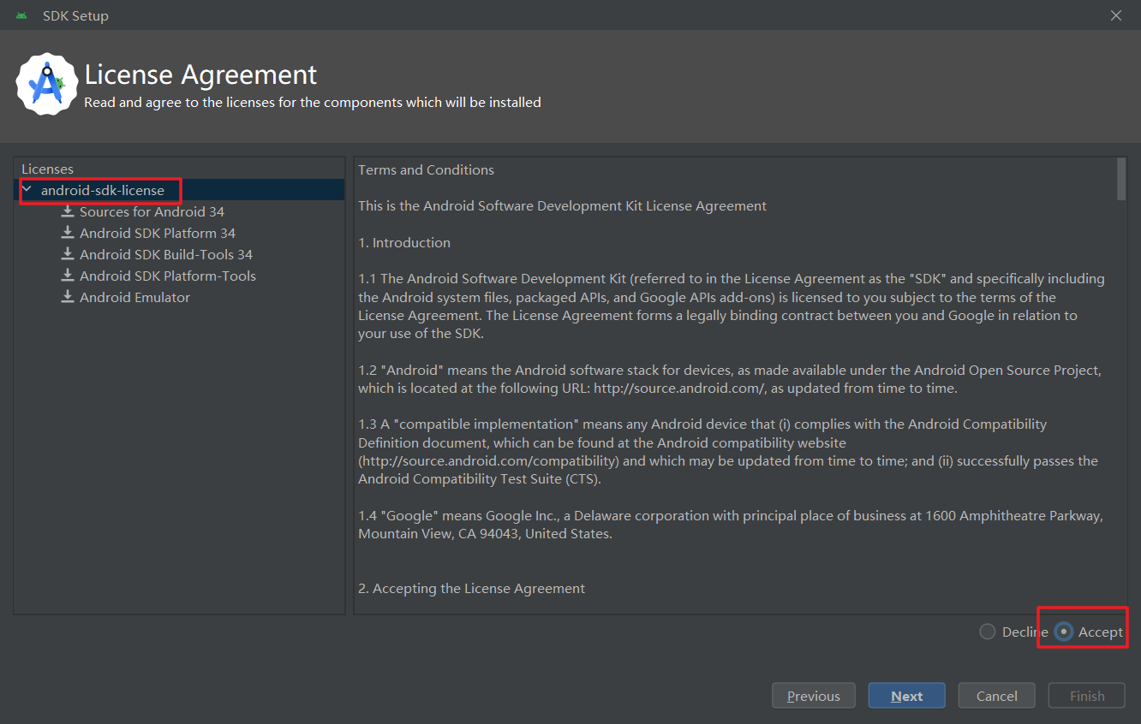Click download icon beside Android SDK Platform-Tools
Screen dimensions: 1141x724
(x=68, y=276)
